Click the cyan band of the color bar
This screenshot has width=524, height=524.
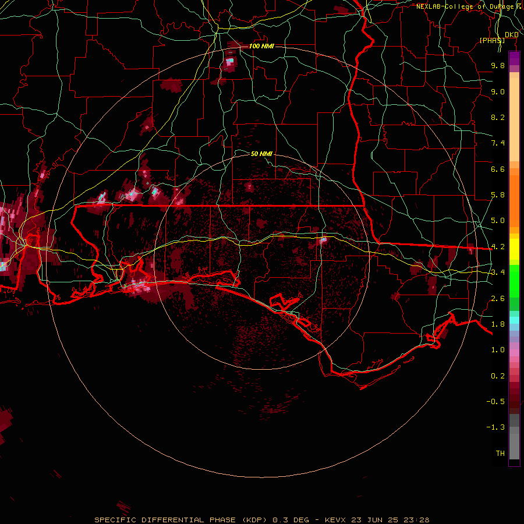514,320
